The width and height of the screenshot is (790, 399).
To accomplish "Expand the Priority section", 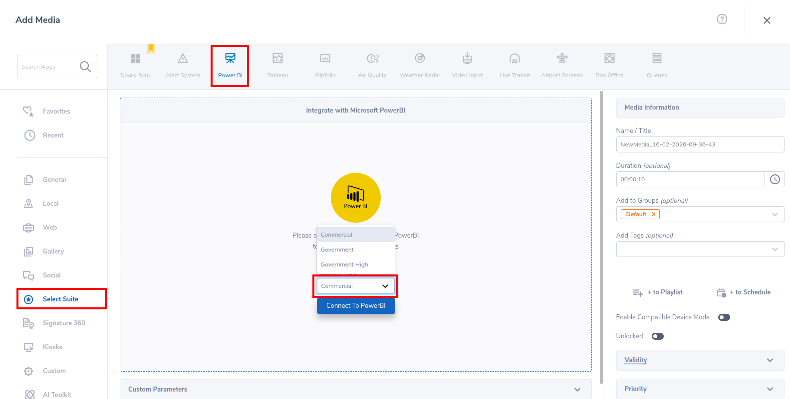I will point(700,389).
